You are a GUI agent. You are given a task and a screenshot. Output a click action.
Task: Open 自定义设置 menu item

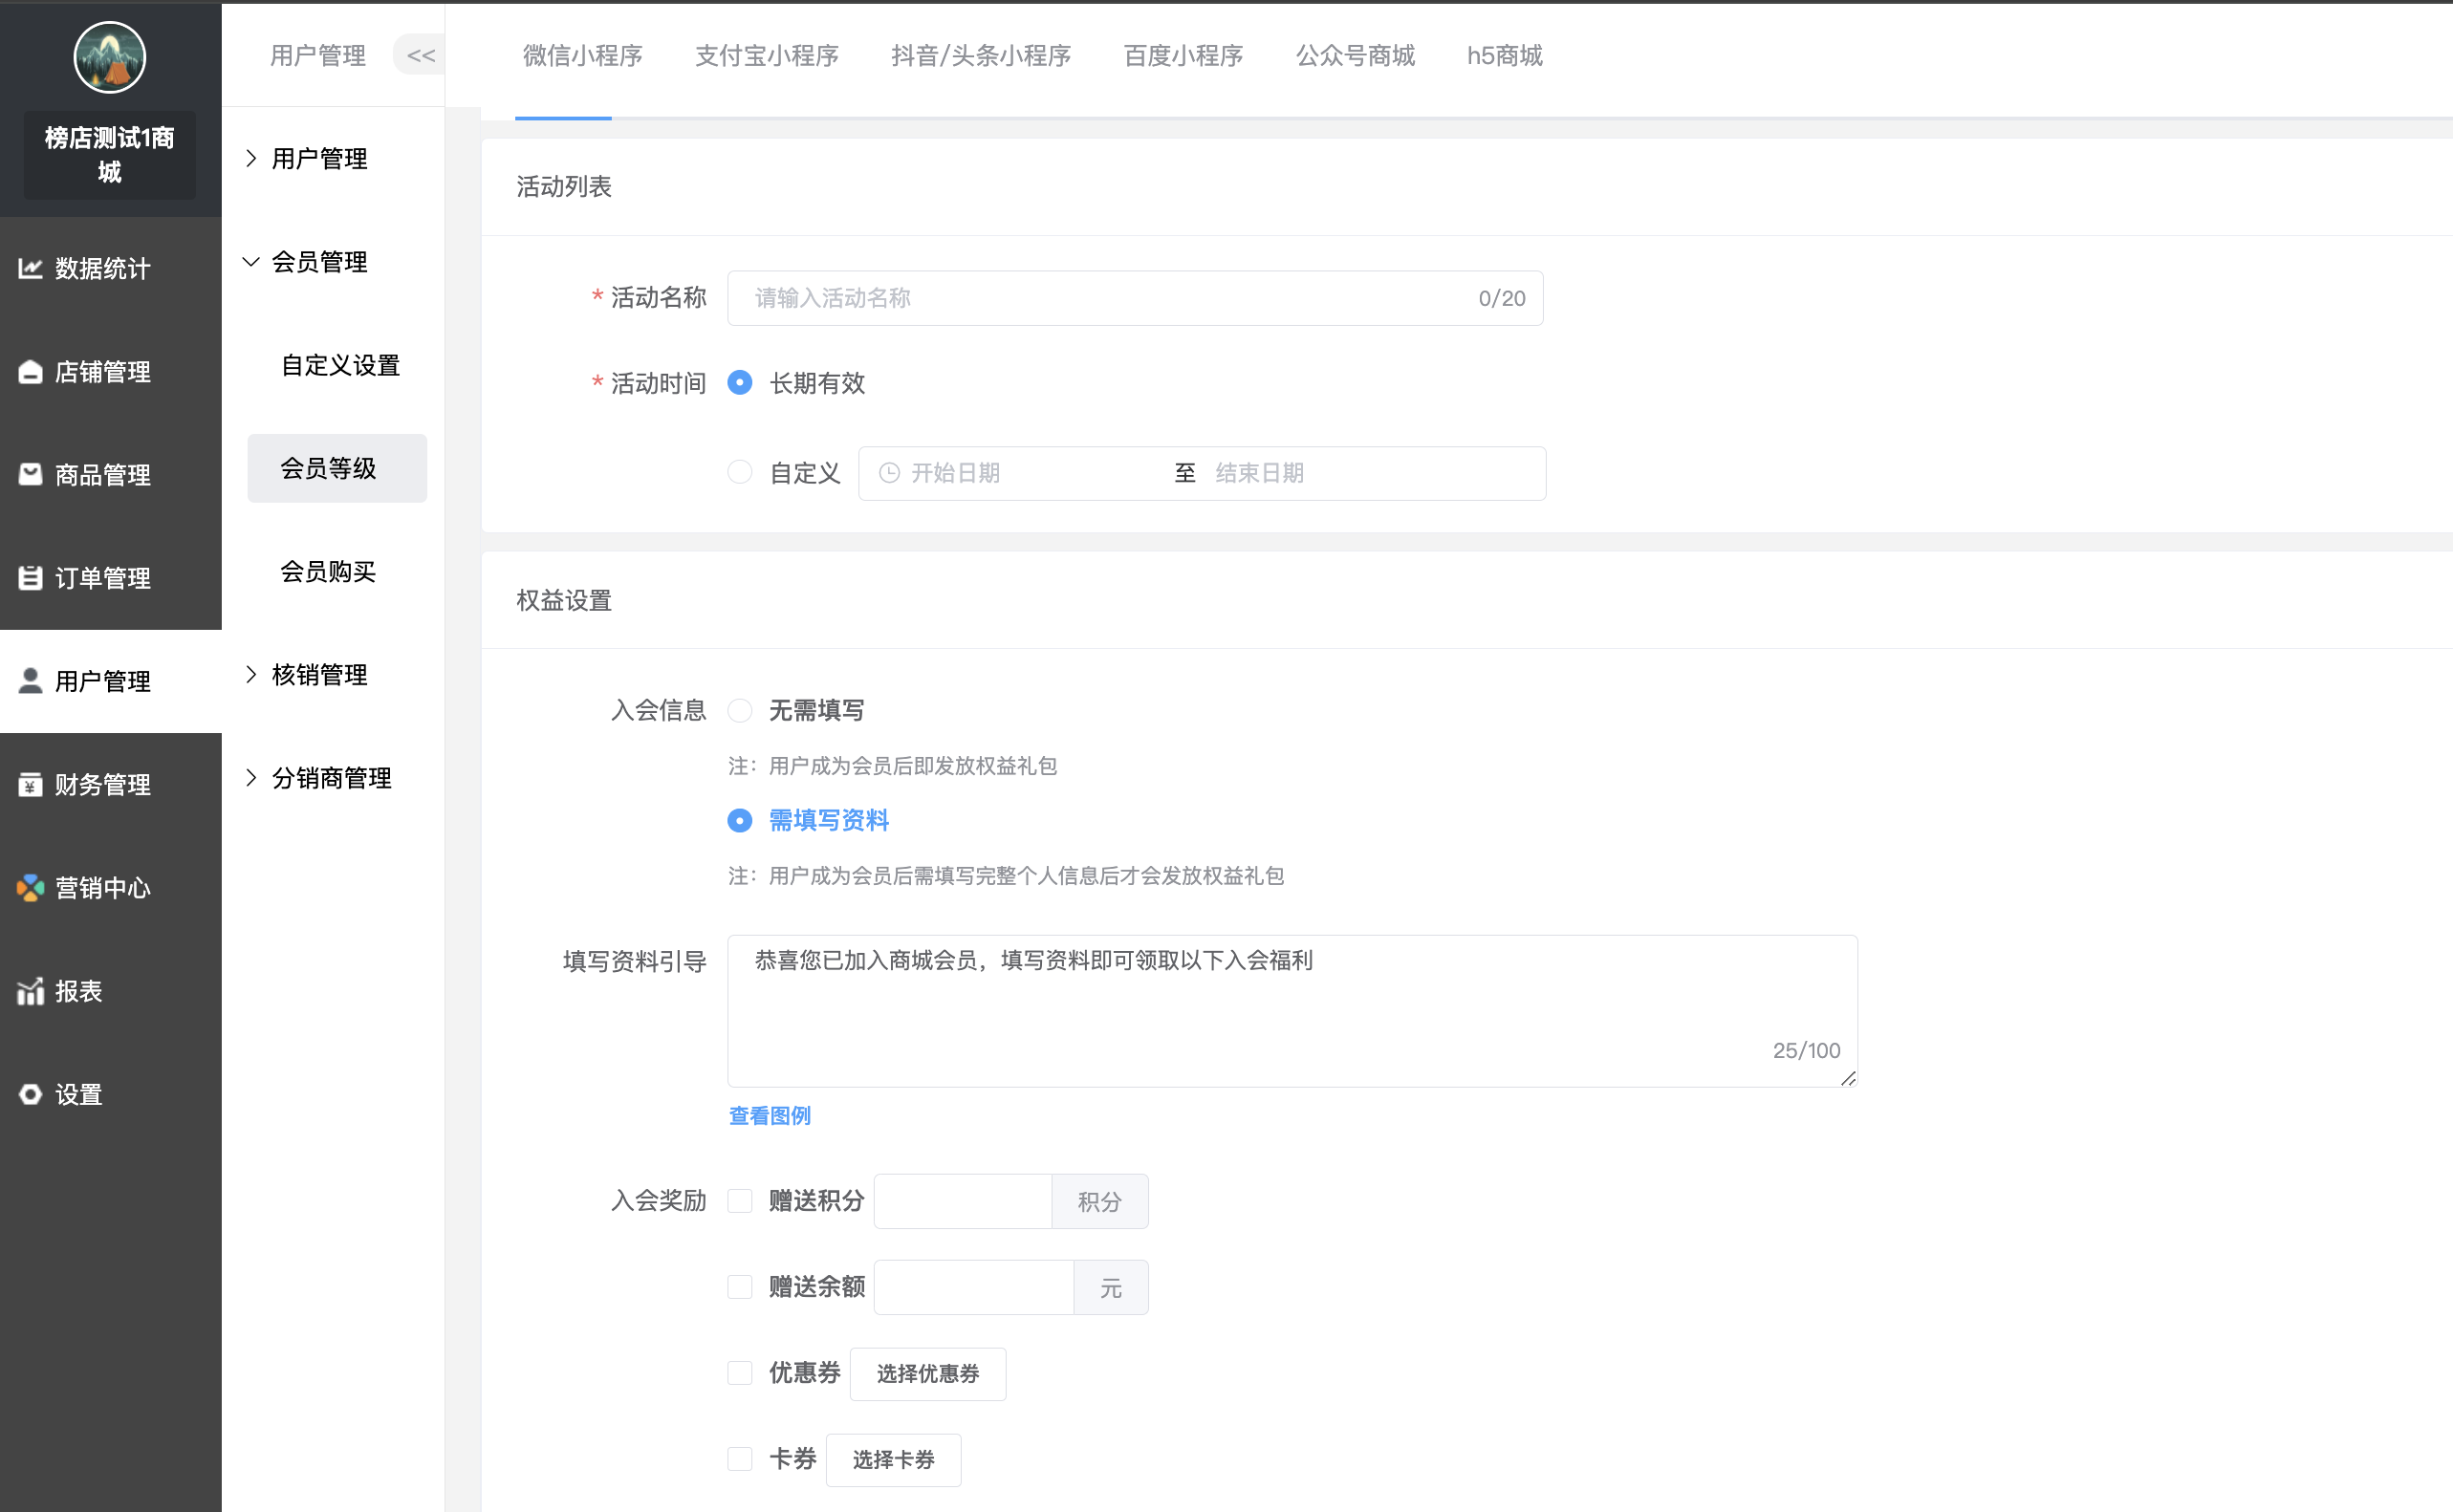pos(340,365)
